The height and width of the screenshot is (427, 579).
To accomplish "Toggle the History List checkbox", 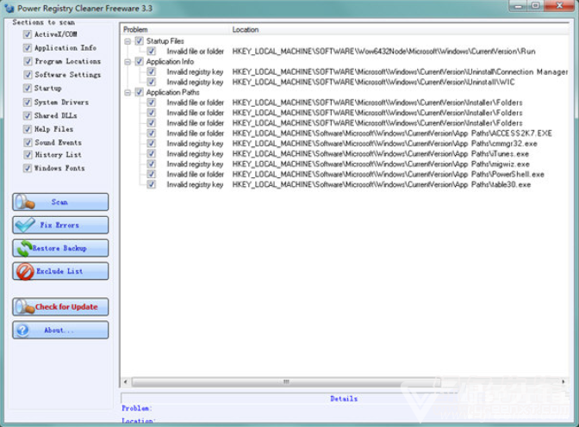I will [28, 155].
